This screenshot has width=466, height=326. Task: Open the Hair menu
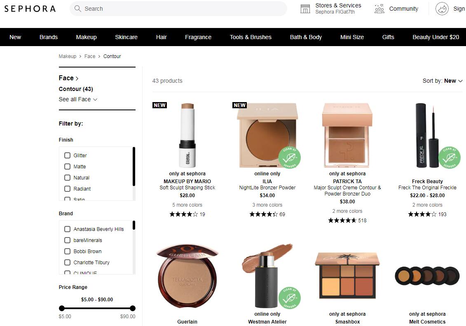click(x=162, y=37)
